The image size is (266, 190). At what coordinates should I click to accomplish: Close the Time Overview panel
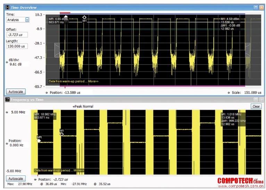pos(261,7)
